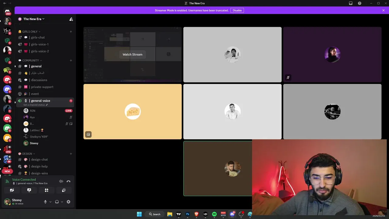Open the Discord inbox icon in title bar
This screenshot has width=389, height=219.
[351, 3]
